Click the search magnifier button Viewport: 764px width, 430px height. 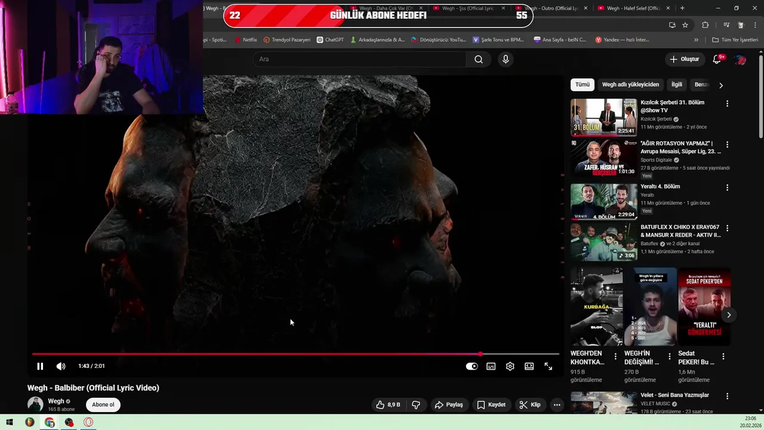[x=479, y=59]
